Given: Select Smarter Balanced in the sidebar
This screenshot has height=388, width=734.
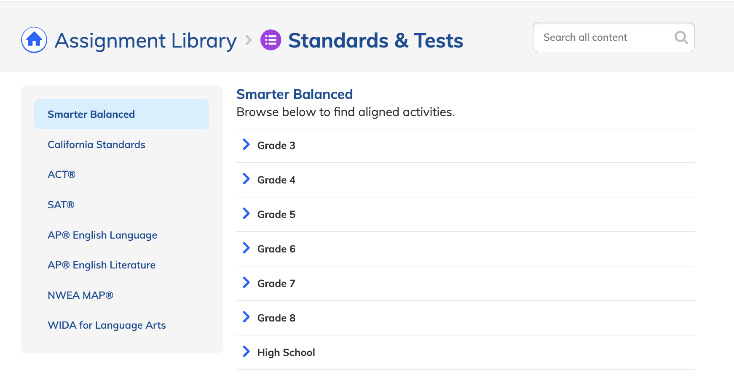Looking at the screenshot, I should coord(91,114).
